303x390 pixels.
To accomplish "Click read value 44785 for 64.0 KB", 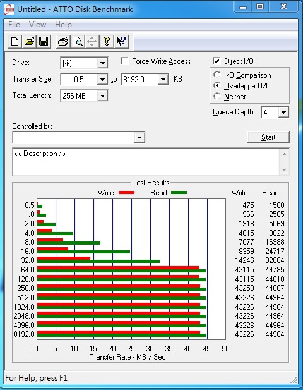I will (275, 270).
